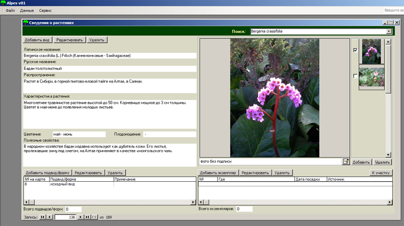Go to next record arrow

coord(81,217)
